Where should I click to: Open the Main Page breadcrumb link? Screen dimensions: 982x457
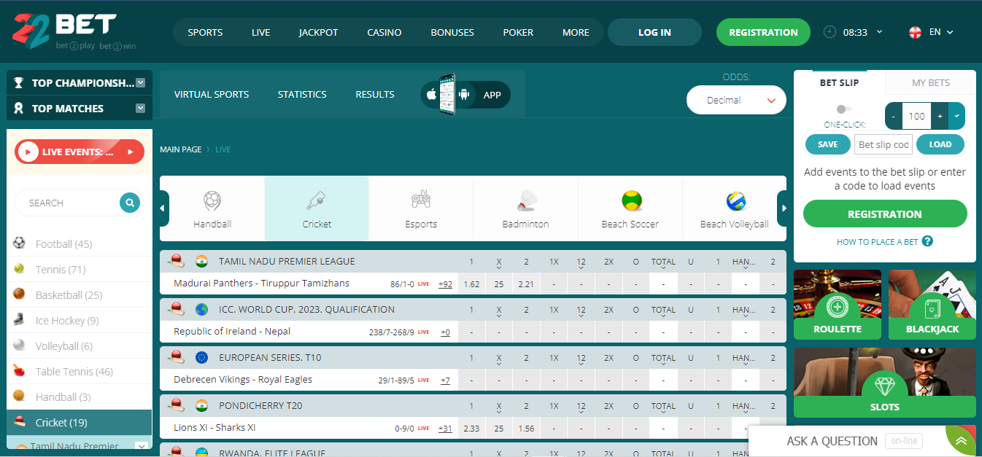click(x=181, y=149)
